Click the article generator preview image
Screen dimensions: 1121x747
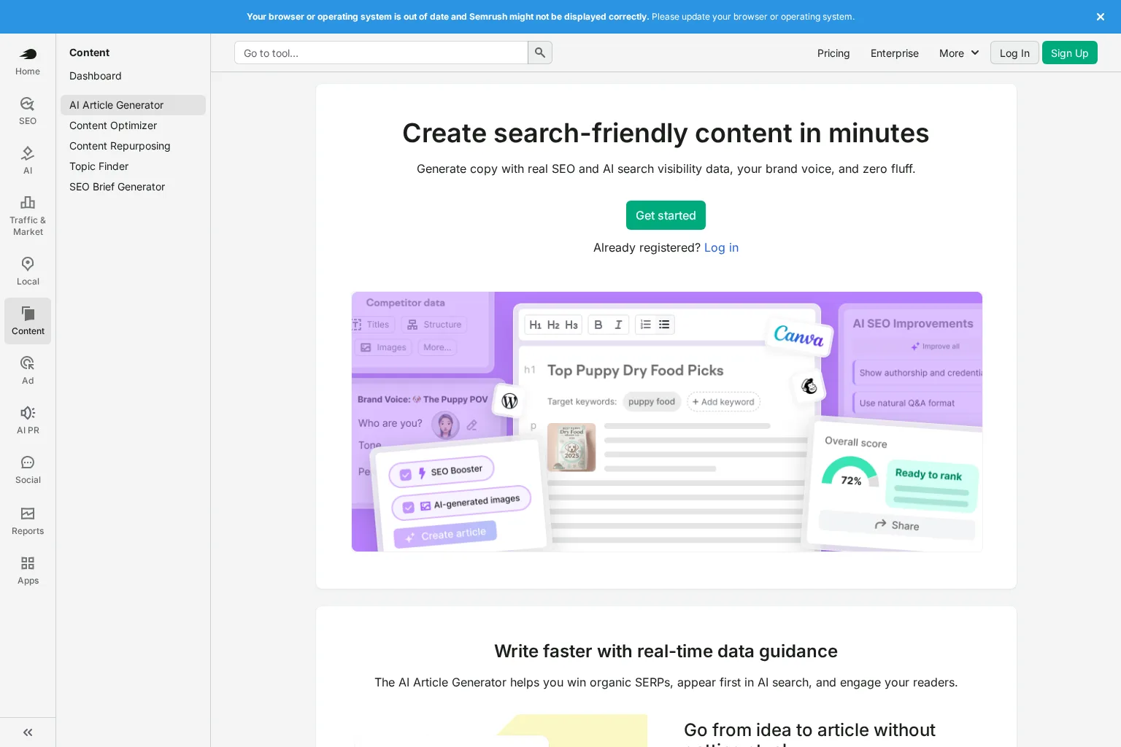tap(667, 422)
